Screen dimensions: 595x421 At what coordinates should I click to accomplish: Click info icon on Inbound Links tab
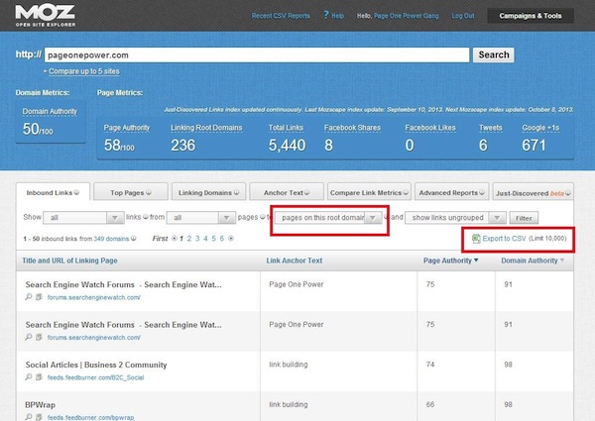[x=76, y=192]
